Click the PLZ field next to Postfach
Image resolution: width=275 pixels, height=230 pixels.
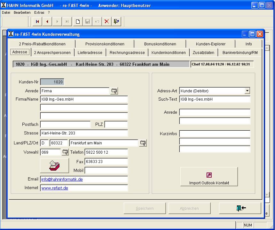[x=116, y=124]
